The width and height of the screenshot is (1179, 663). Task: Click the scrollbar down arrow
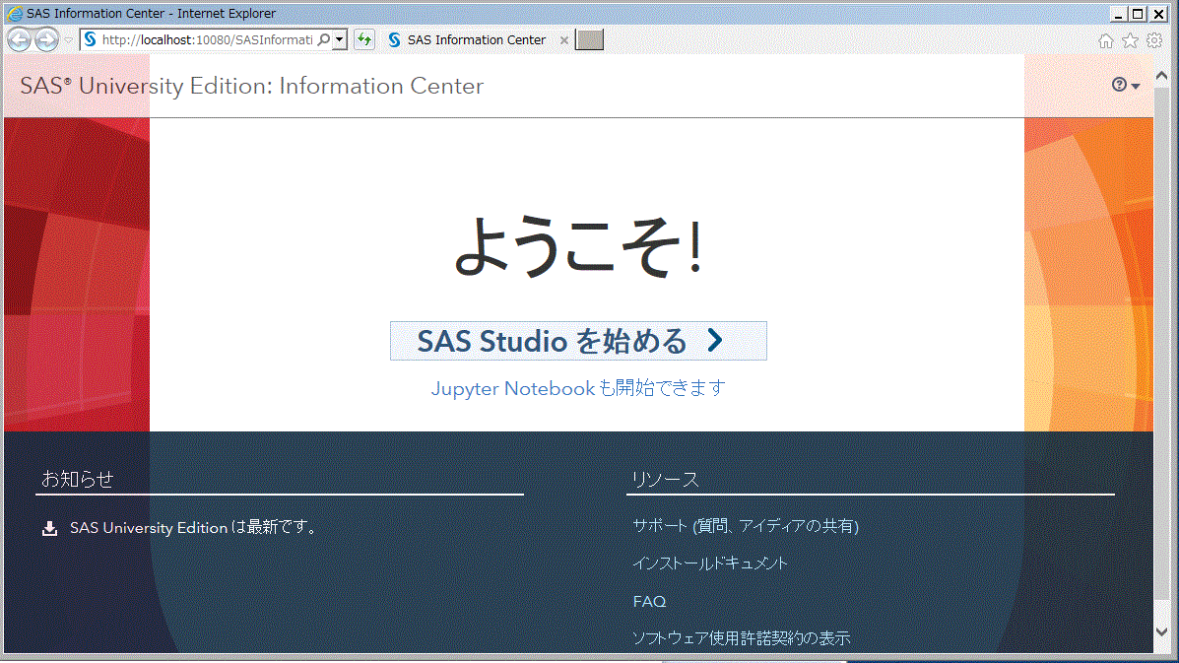point(1161,632)
